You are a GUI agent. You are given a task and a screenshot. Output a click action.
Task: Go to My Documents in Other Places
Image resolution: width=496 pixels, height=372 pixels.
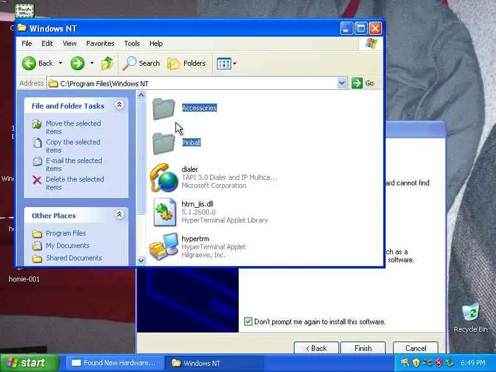pos(68,246)
